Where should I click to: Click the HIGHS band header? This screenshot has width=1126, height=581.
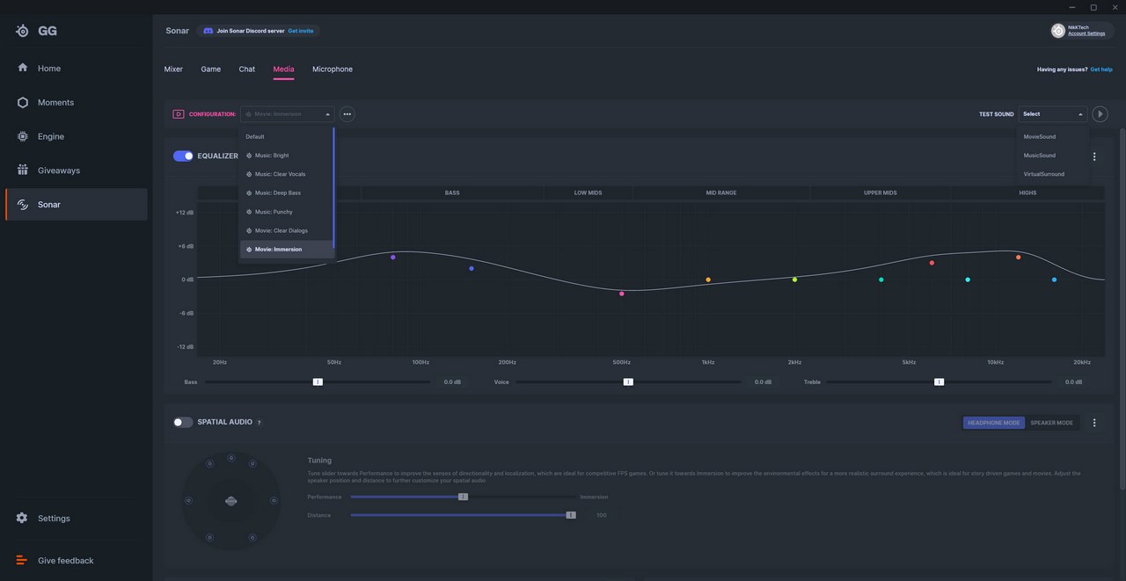pyautogui.click(x=1027, y=192)
